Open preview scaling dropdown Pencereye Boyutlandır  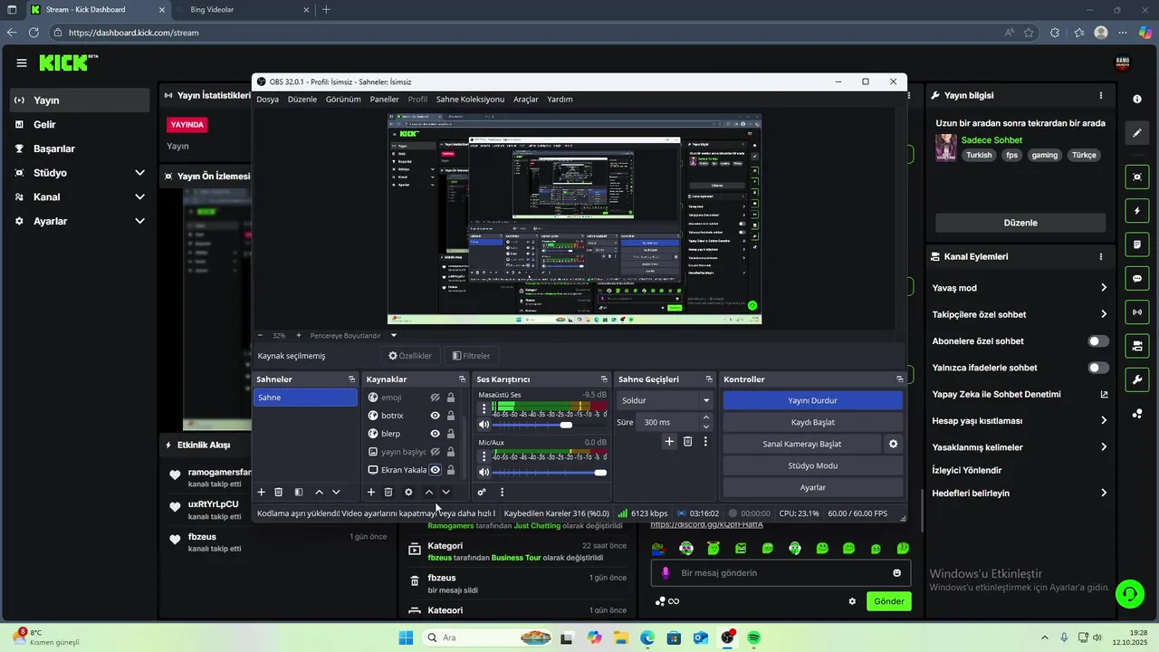tap(352, 335)
